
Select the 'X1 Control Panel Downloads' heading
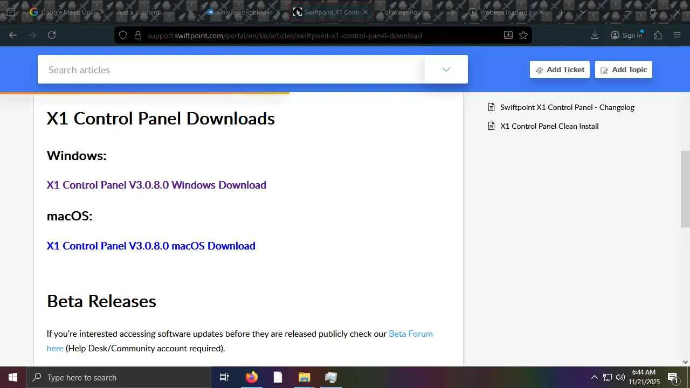coord(161,119)
